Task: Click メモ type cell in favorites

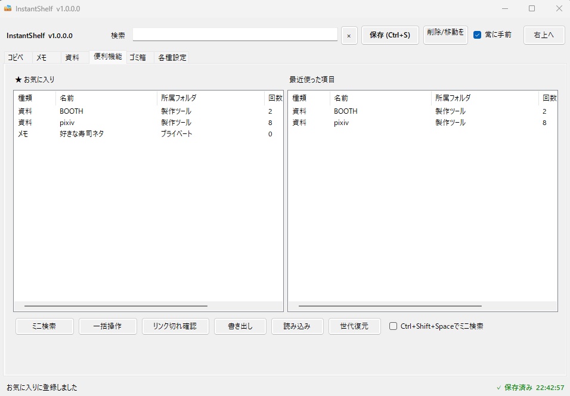Action: pos(23,134)
